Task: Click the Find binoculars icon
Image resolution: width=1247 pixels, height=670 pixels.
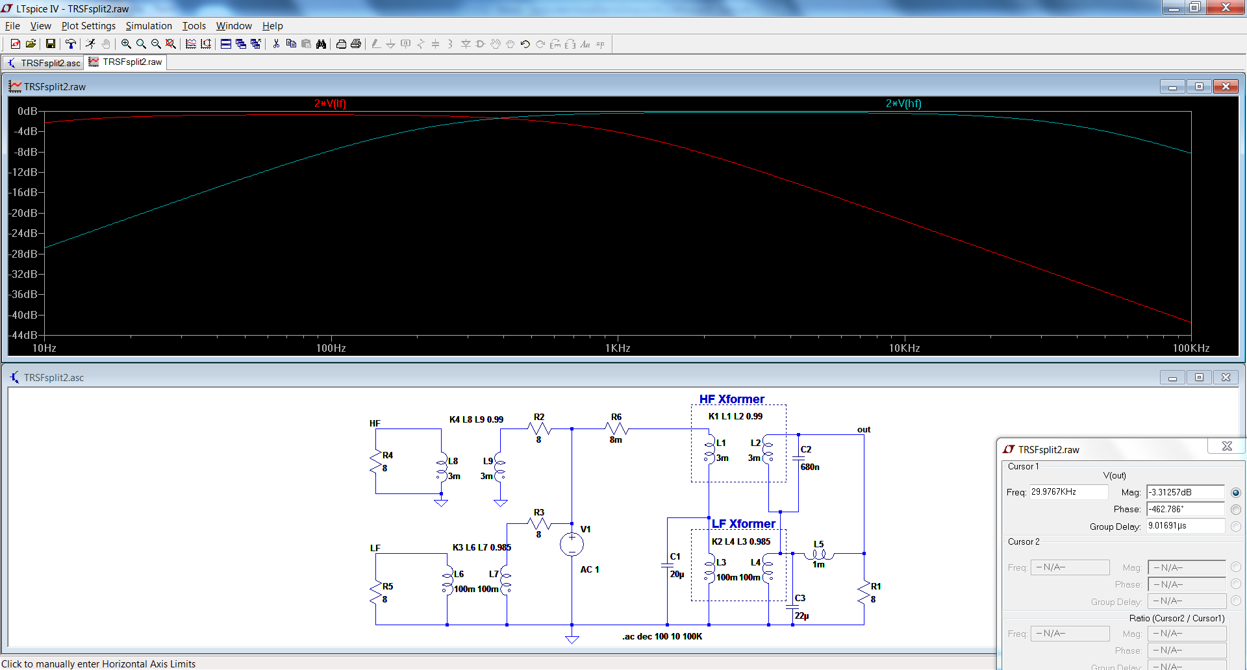Action: [x=321, y=44]
